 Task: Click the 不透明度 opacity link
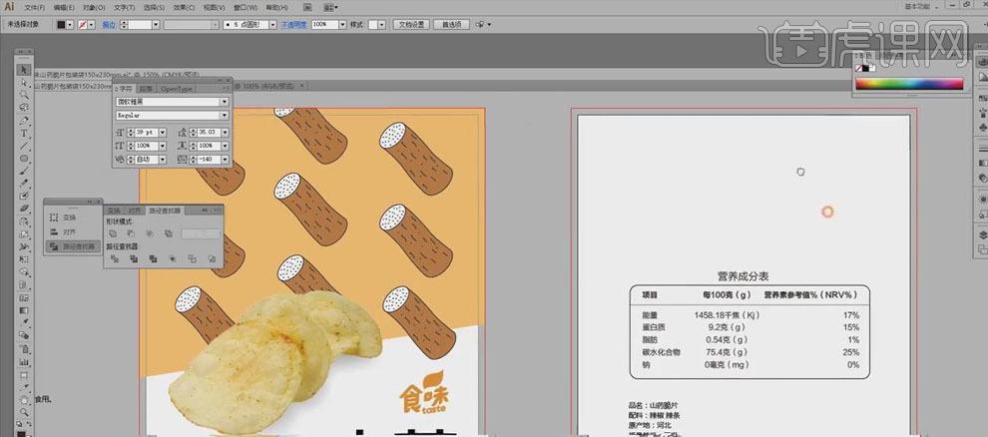click(294, 25)
